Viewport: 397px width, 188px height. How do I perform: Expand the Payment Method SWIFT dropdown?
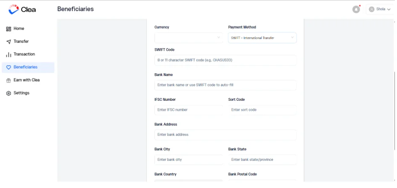tap(262, 38)
